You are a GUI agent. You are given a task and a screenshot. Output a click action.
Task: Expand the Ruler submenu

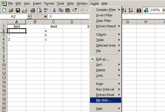[x=106, y=84]
